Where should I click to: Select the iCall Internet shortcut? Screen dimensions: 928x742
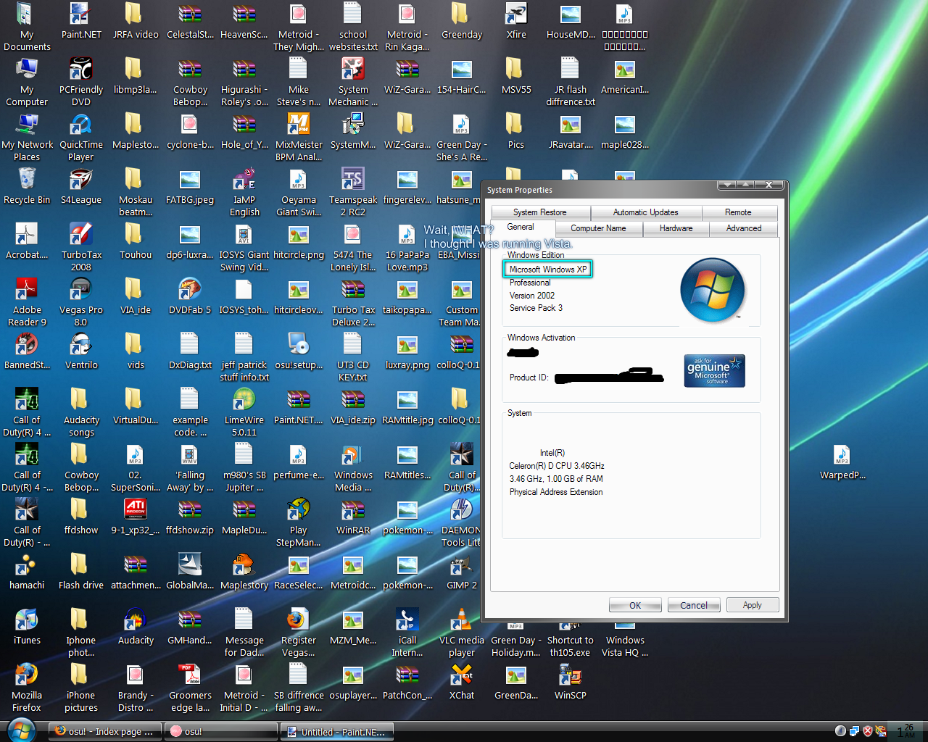407,633
